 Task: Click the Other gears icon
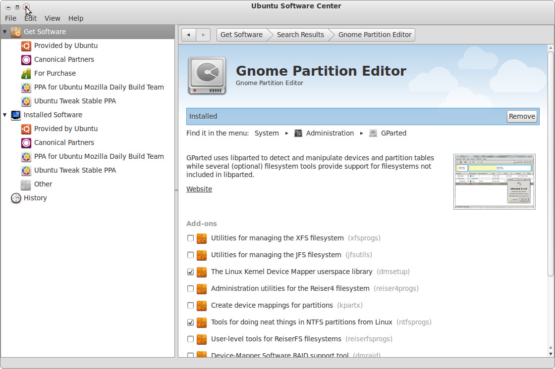26,184
